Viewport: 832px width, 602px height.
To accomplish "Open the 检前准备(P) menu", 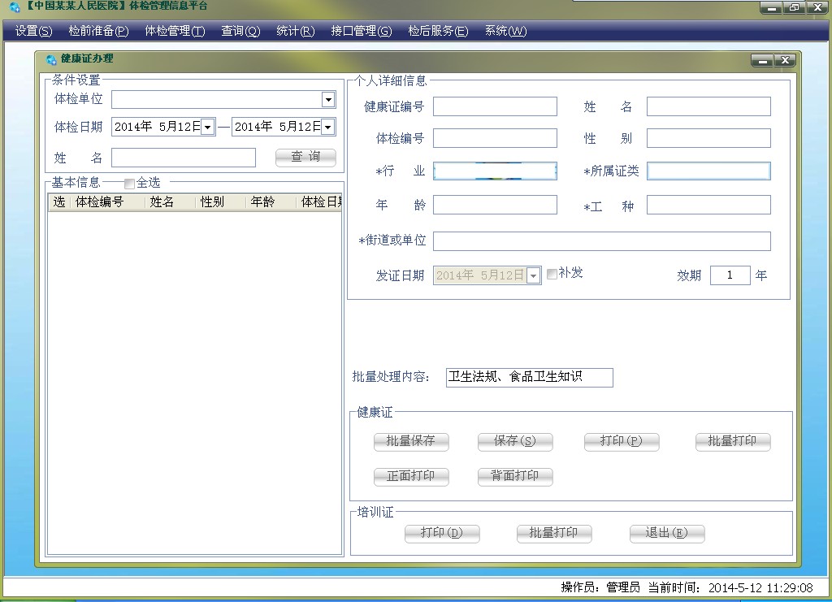I will [98, 31].
